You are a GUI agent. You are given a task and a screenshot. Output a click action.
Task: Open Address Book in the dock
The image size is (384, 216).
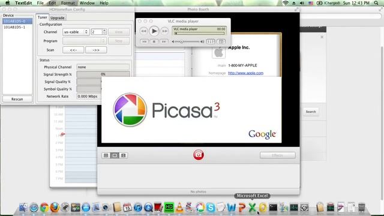[117, 208]
